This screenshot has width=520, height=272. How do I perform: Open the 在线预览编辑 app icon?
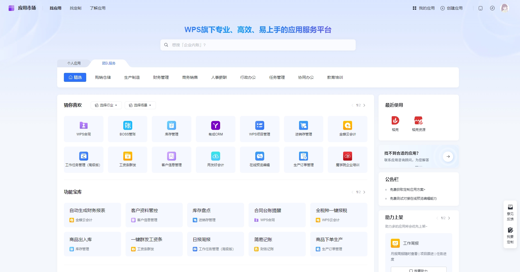pyautogui.click(x=260, y=156)
